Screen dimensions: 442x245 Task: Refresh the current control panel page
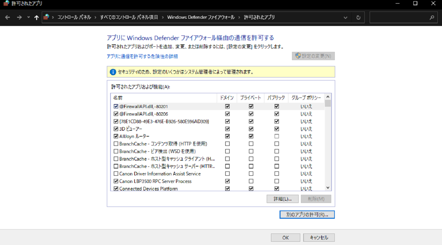coord(358,17)
